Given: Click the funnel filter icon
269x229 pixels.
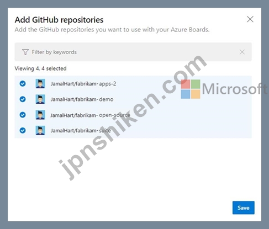Looking at the screenshot, I should pyautogui.click(x=25, y=52).
